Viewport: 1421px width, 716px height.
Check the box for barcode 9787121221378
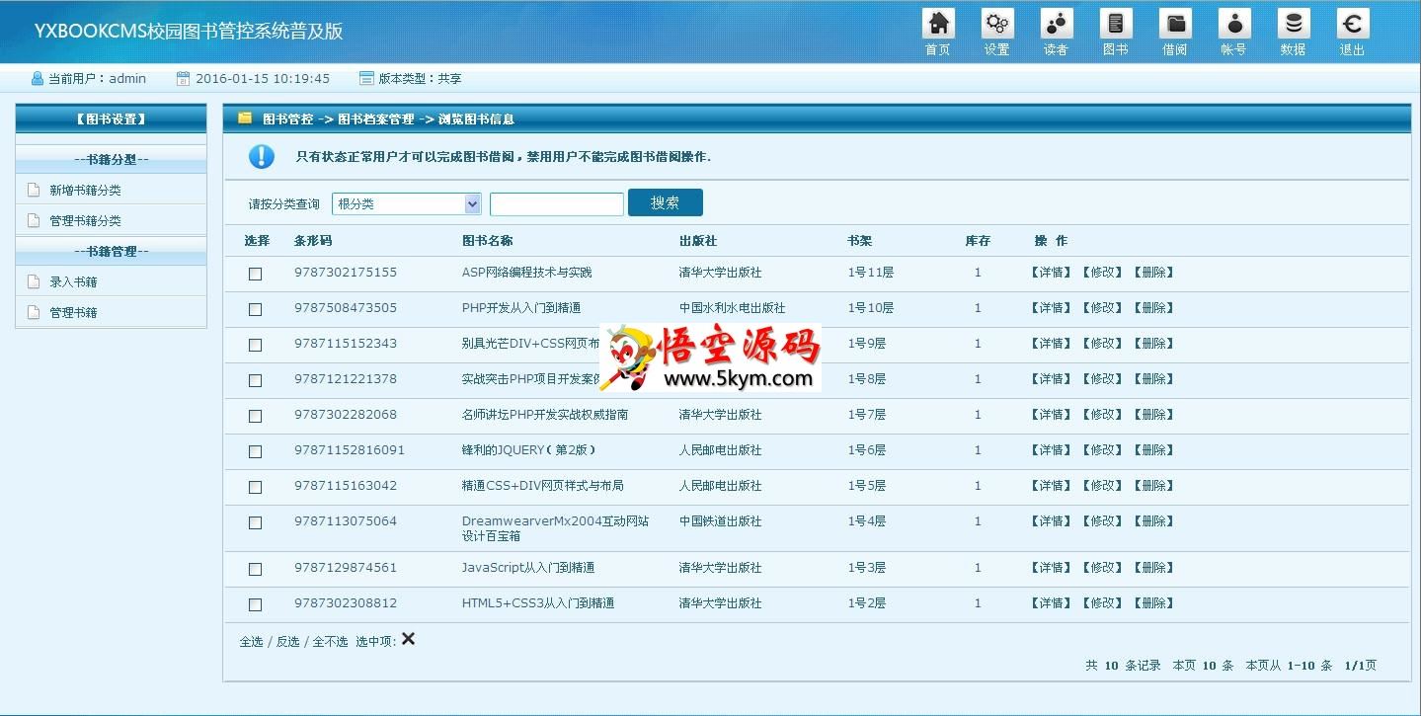click(255, 380)
